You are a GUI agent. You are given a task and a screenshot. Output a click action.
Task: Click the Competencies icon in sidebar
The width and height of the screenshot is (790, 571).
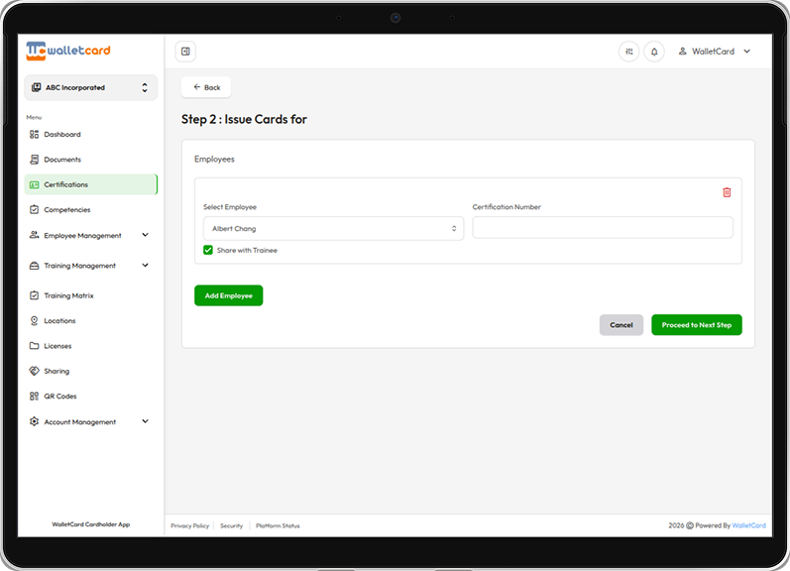pos(34,209)
